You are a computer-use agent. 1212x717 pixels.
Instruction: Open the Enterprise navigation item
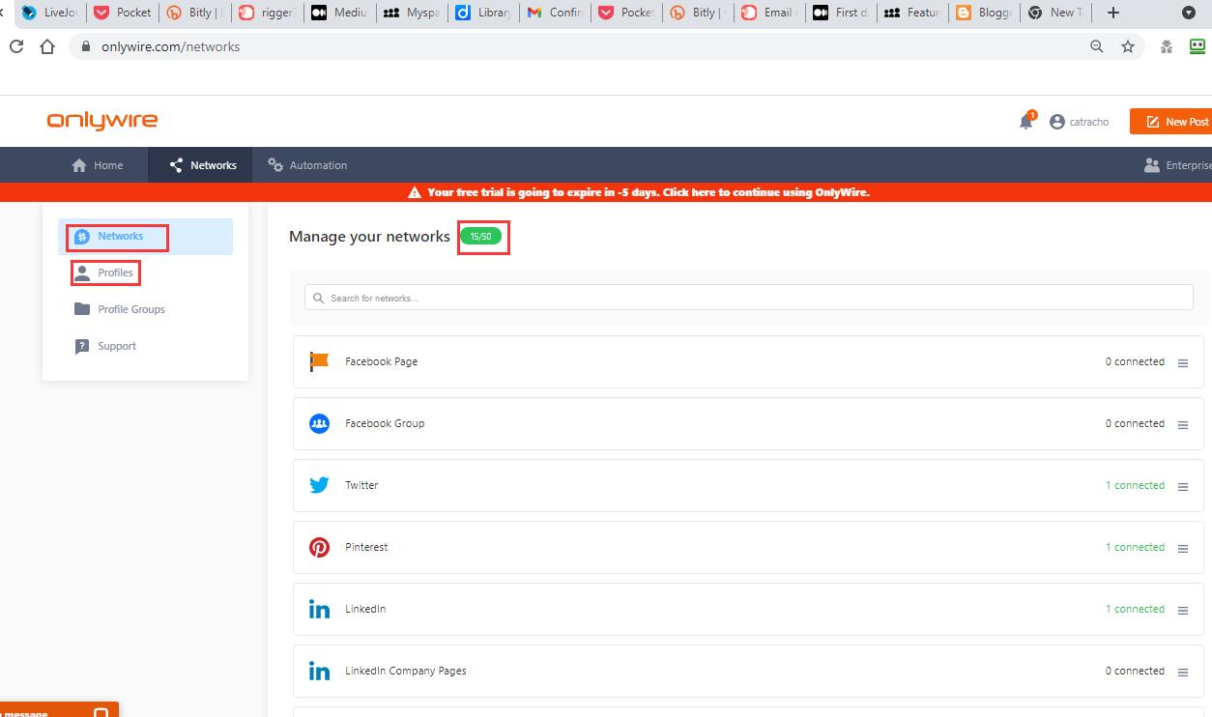(x=1177, y=165)
